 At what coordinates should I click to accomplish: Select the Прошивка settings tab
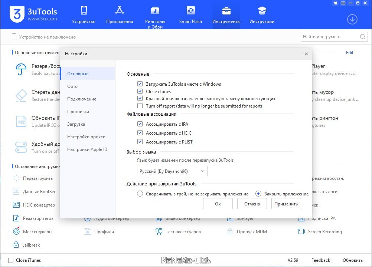coord(88,111)
